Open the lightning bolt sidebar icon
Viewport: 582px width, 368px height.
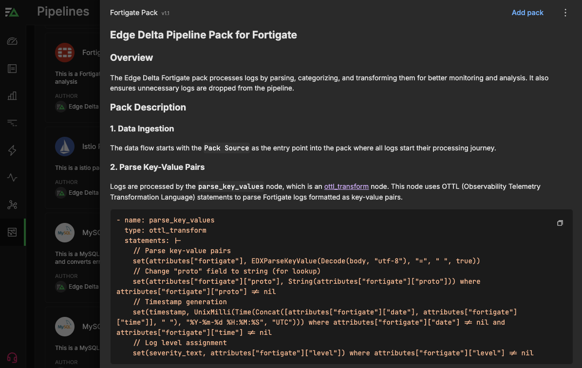click(12, 150)
